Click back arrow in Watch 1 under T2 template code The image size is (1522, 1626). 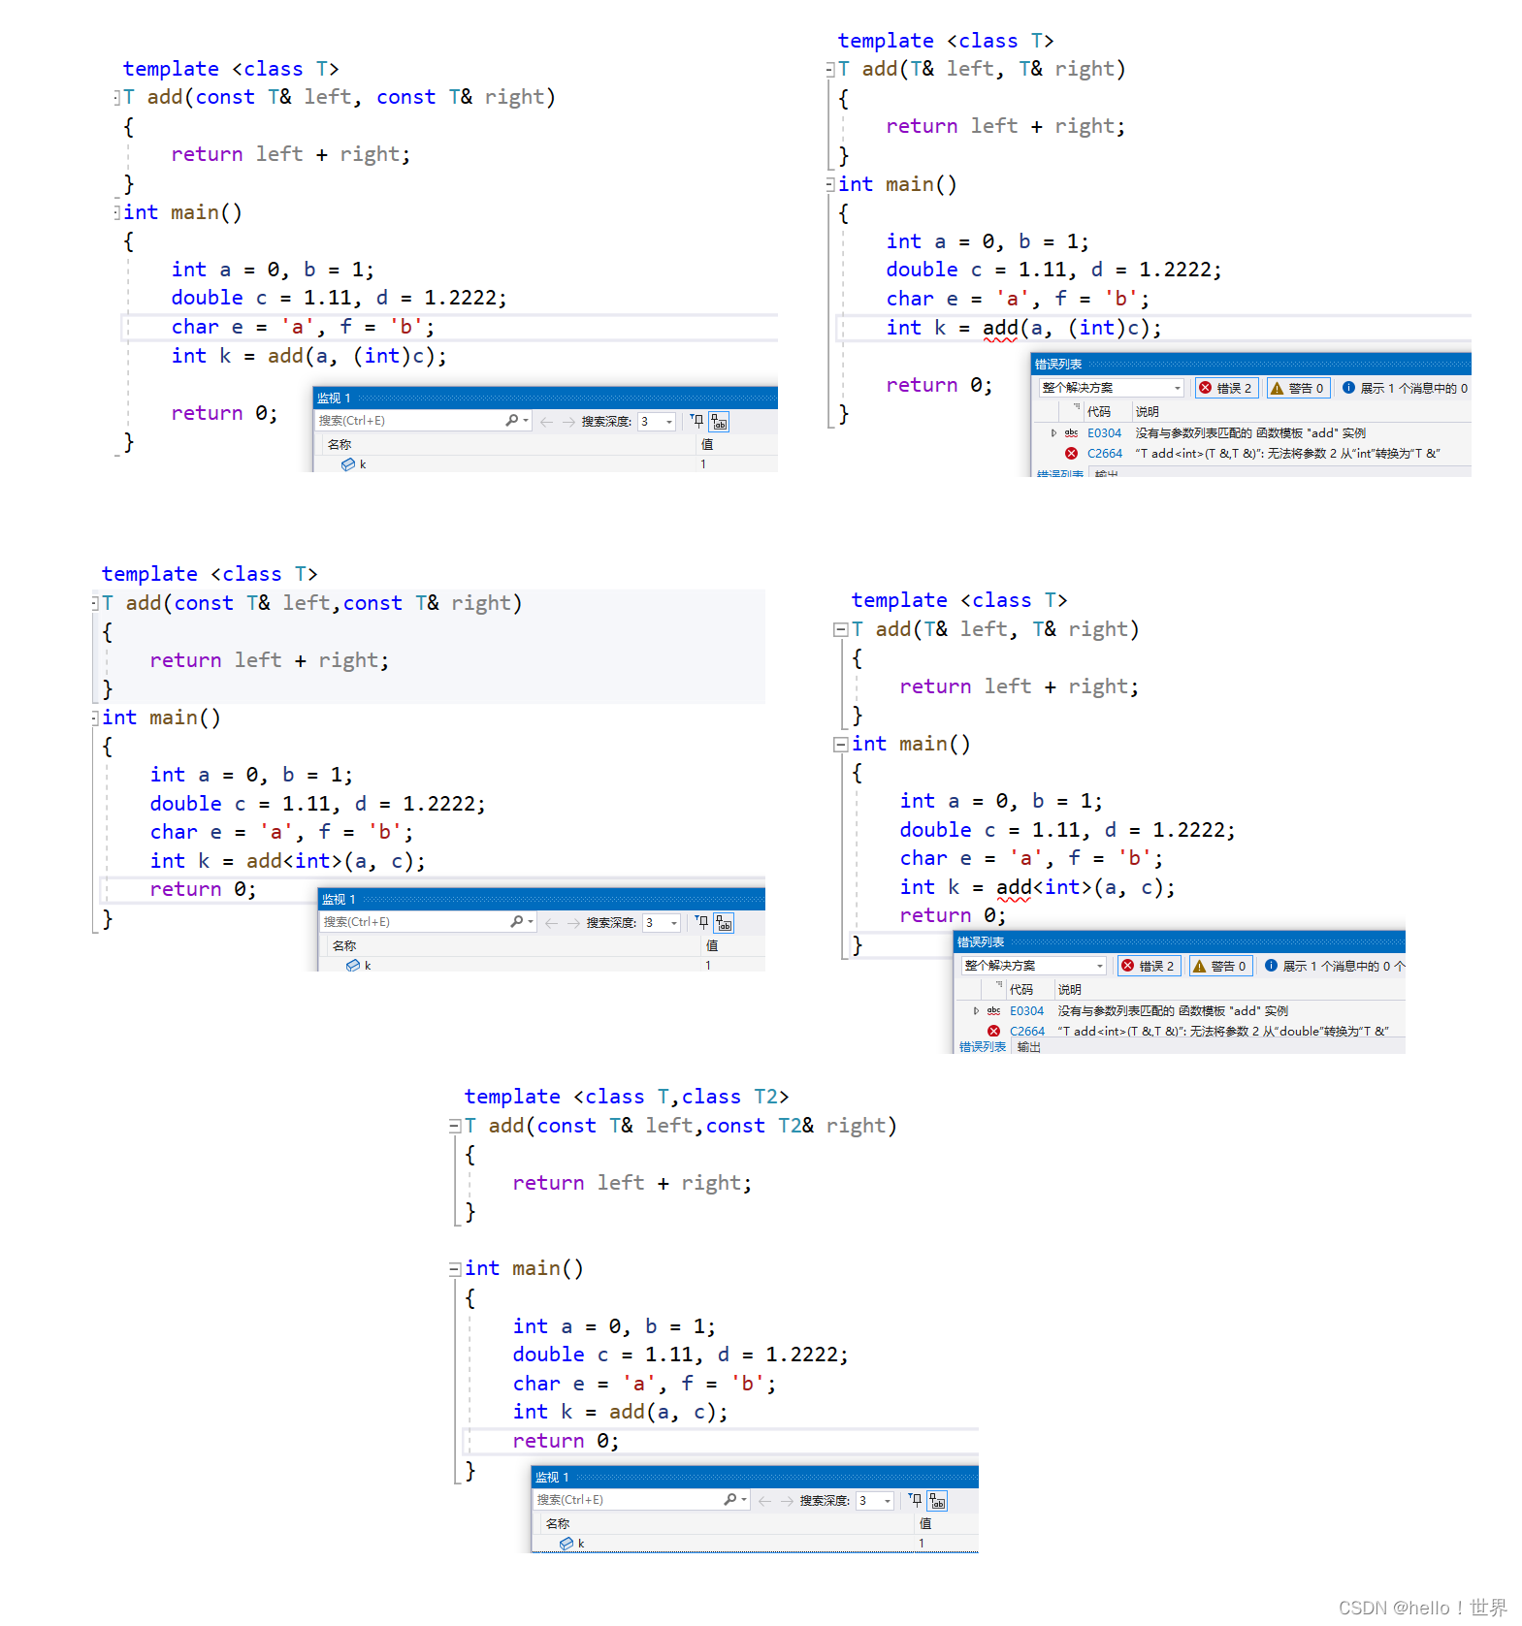(x=764, y=1501)
